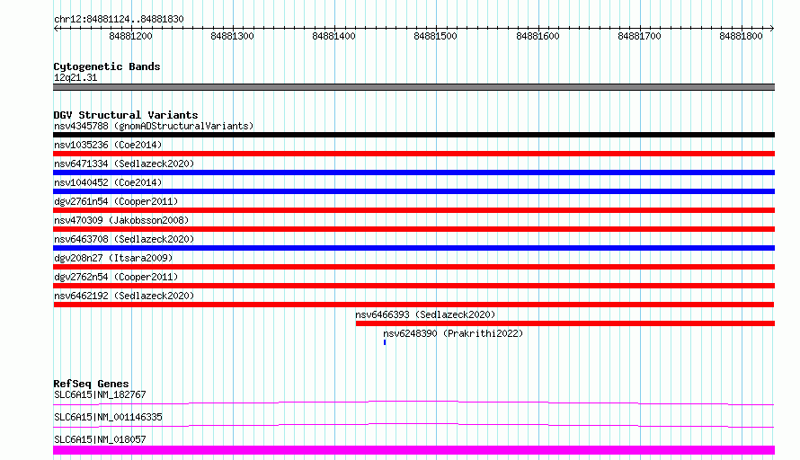Click the tiny blue nsv6248390 marker
This screenshot has width=800, height=460.
pyautogui.click(x=385, y=342)
